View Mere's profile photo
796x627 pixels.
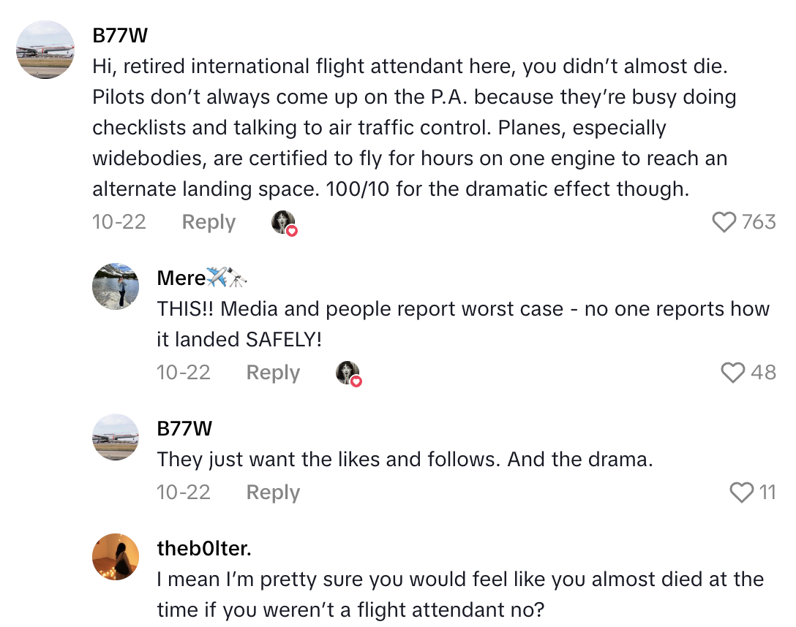(x=115, y=287)
